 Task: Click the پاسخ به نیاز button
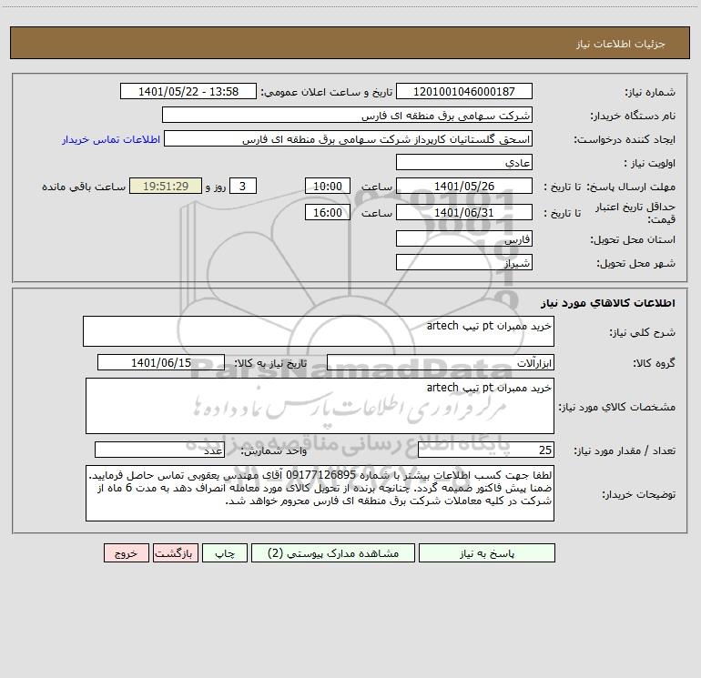(x=486, y=552)
